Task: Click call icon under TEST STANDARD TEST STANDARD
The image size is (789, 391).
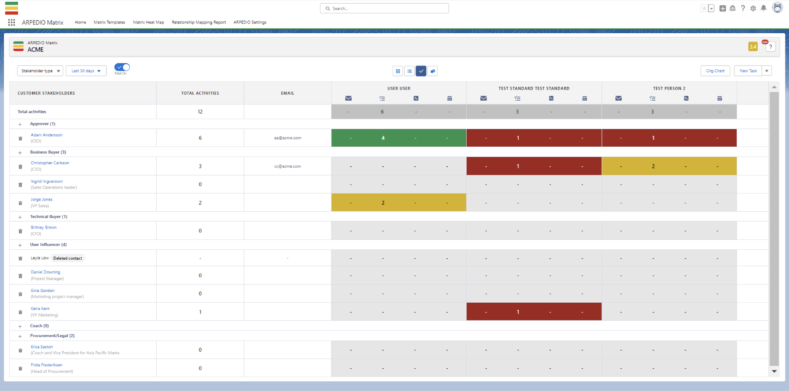Action: [x=551, y=99]
